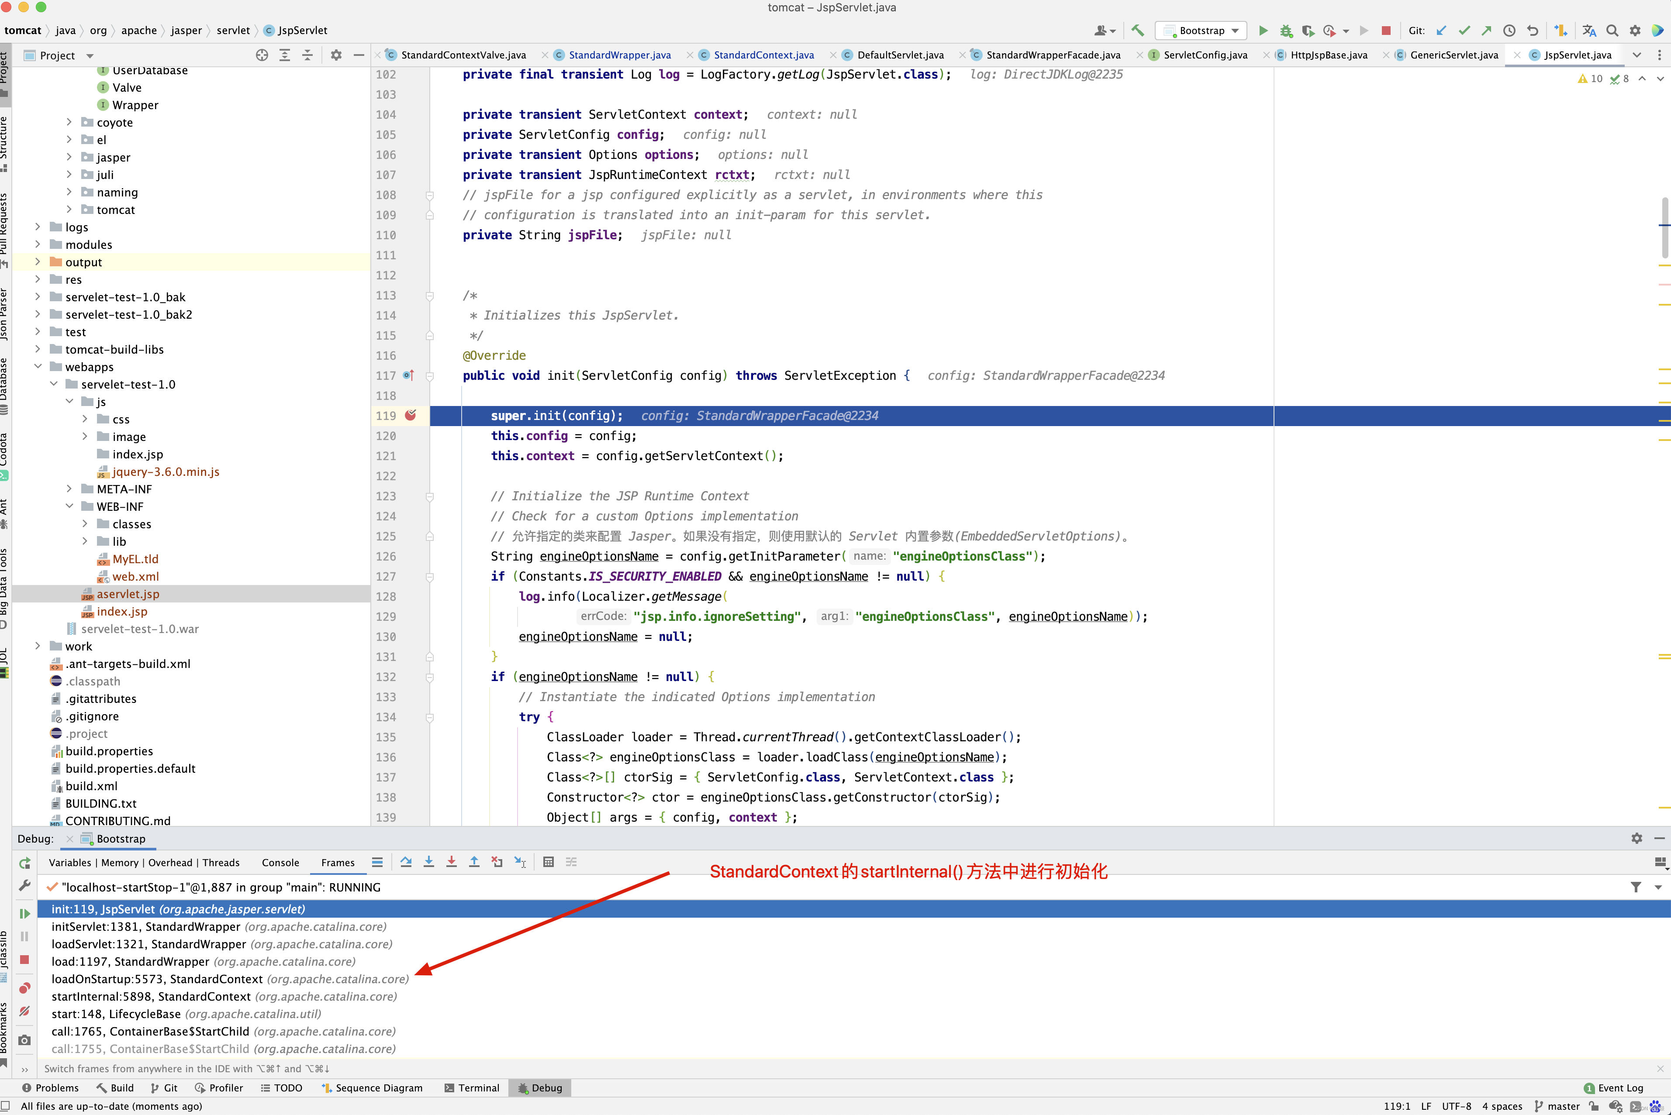1671x1115 pixels.
Task: Click the Build project hammer icon
Action: pyautogui.click(x=1137, y=31)
